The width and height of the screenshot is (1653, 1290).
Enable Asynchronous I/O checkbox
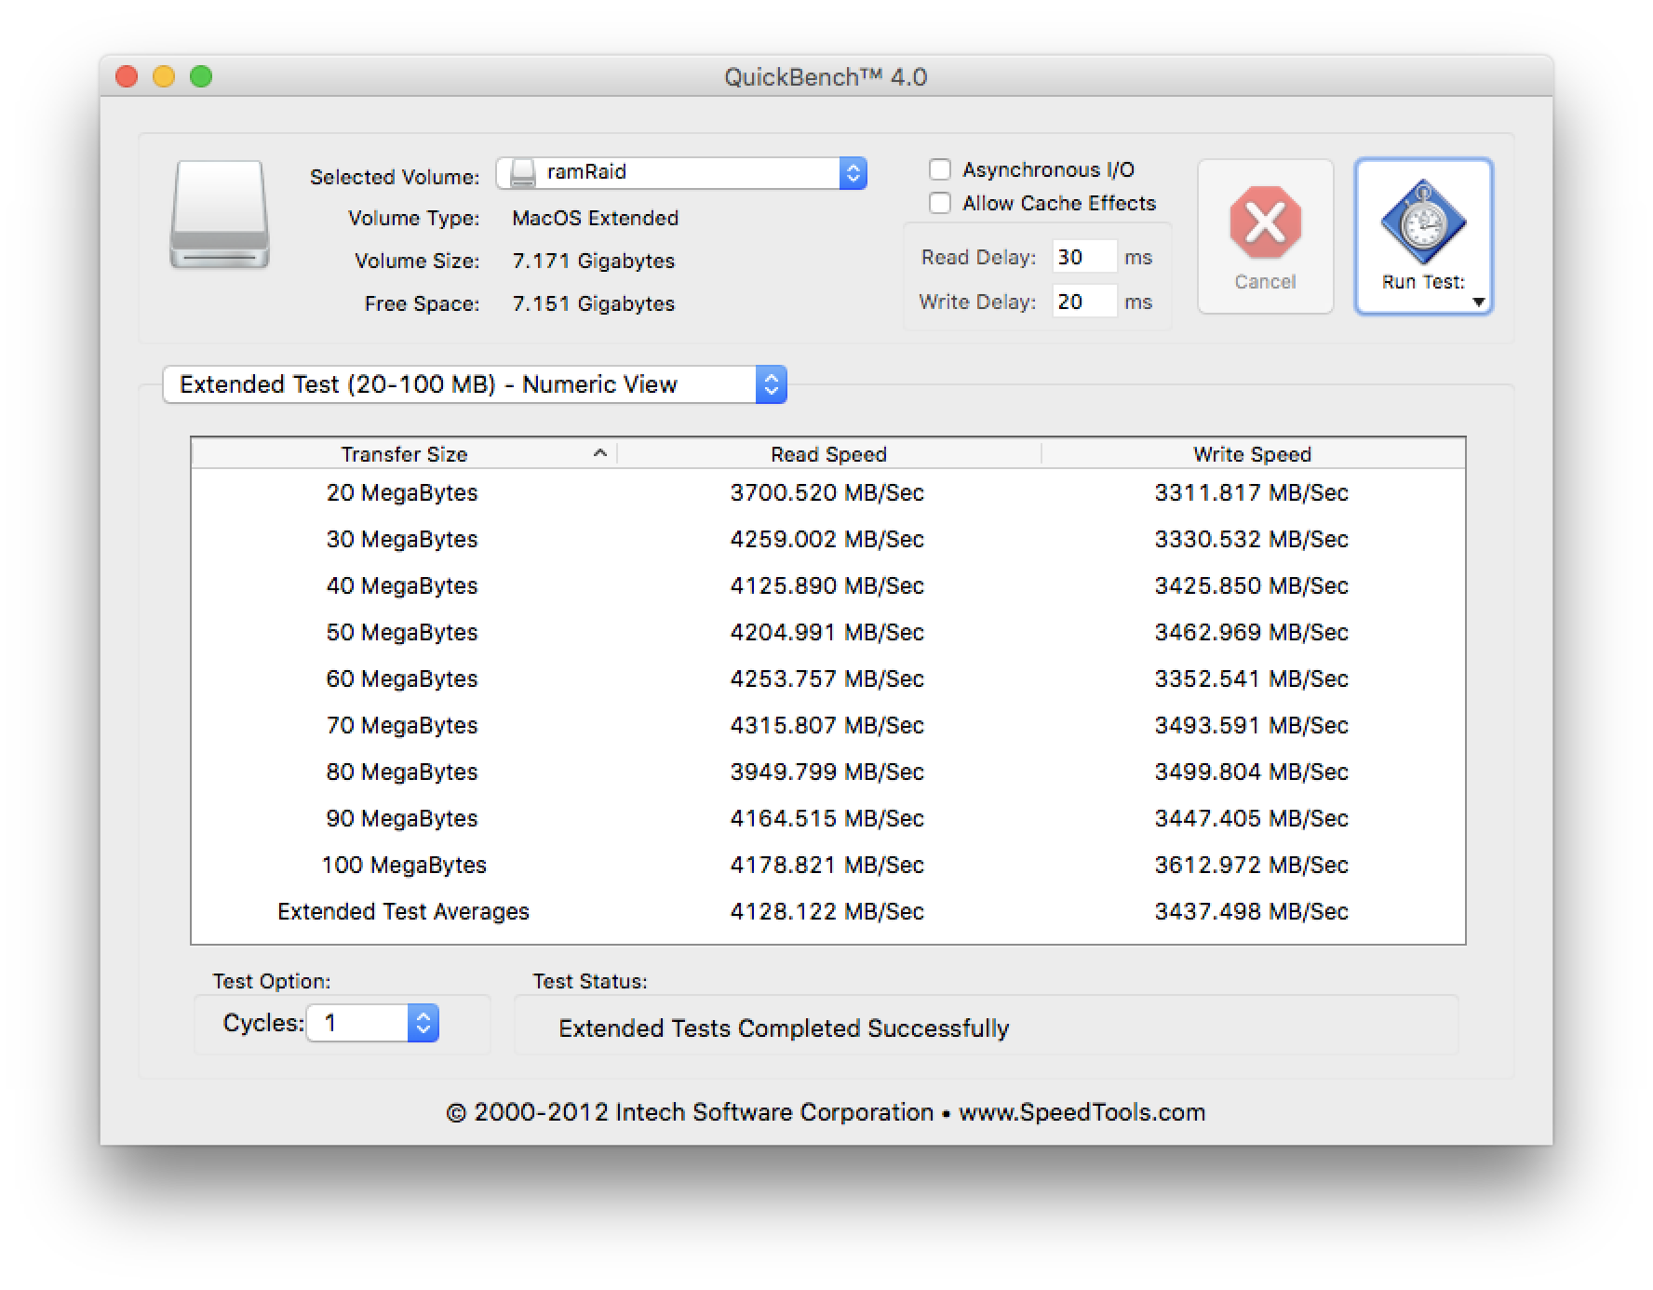(x=940, y=169)
